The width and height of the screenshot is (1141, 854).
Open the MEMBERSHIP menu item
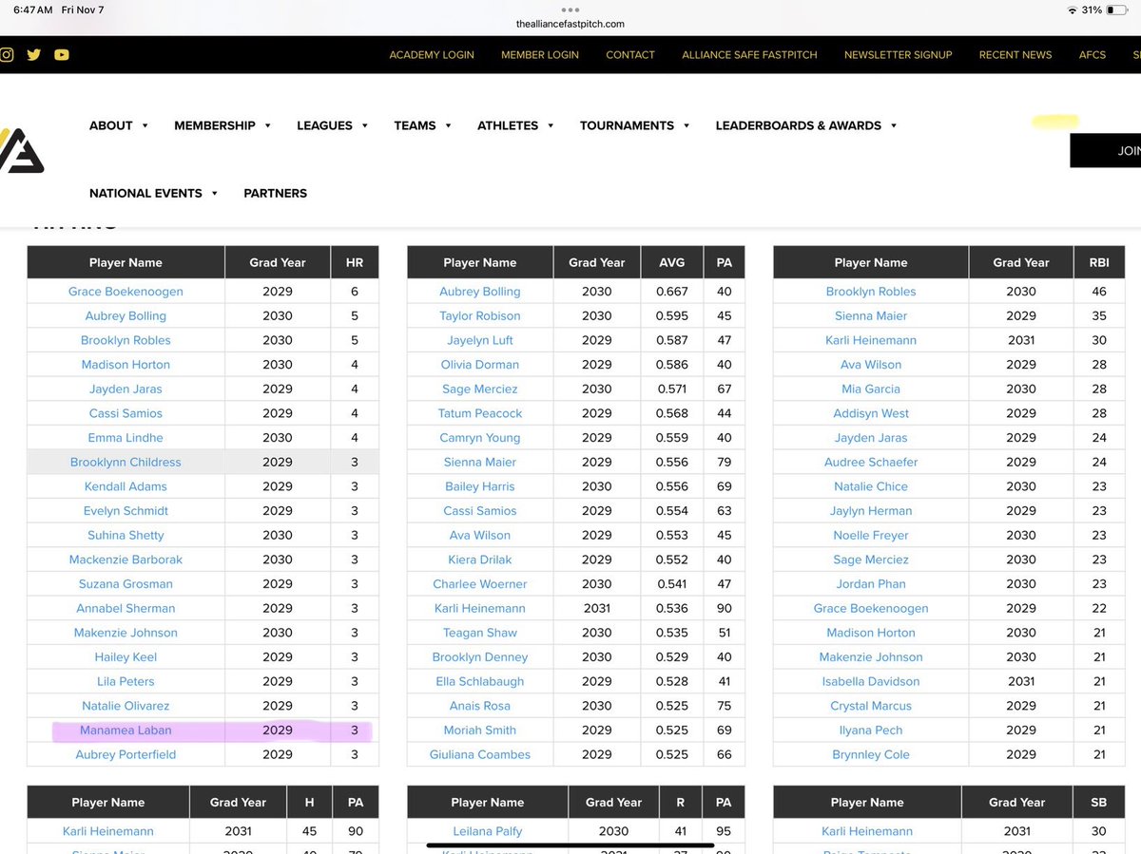[x=214, y=125]
